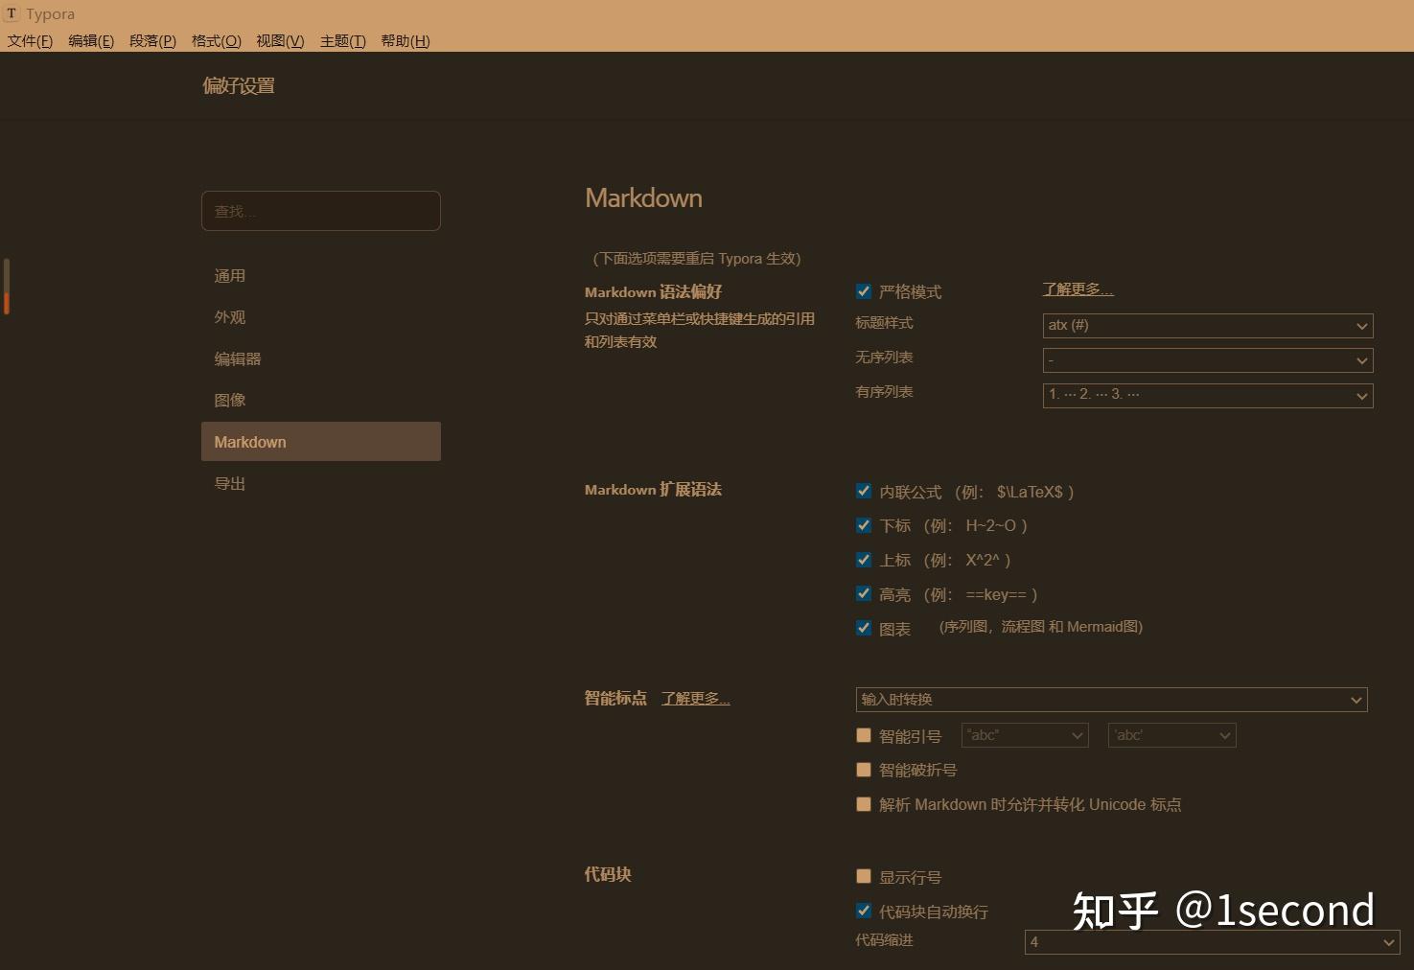Open the 编辑(E) menu
The width and height of the screenshot is (1414, 970).
91,41
